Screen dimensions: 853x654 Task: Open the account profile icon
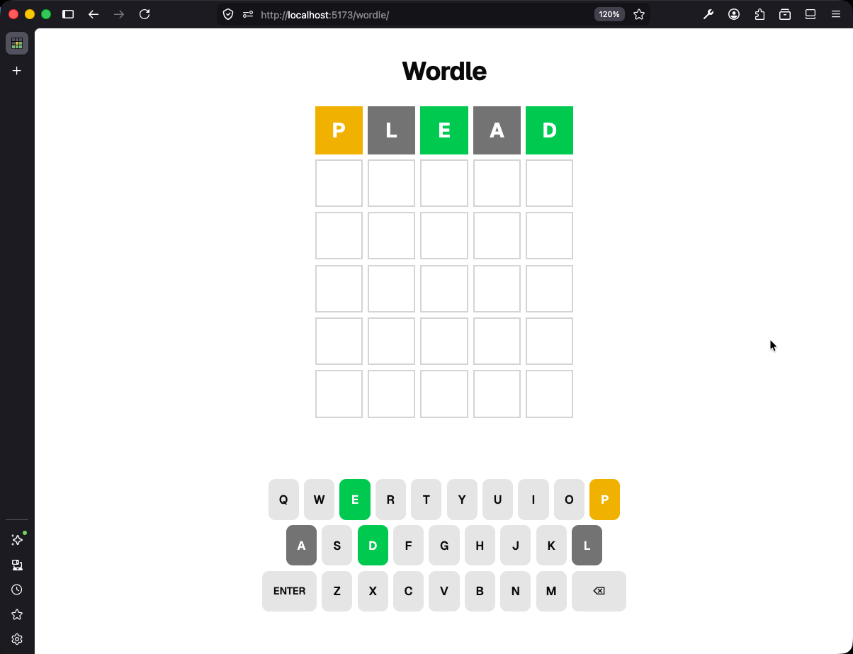point(734,14)
